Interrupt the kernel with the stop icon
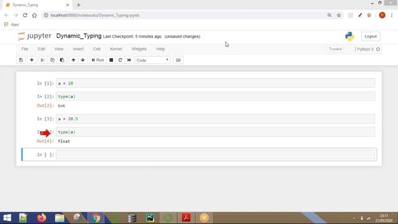Image resolution: width=398 pixels, height=224 pixels. [111, 60]
